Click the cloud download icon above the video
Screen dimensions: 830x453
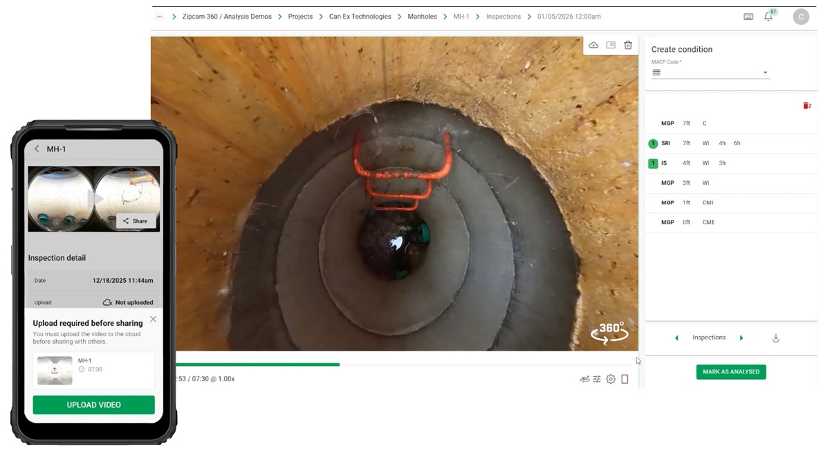pos(593,46)
